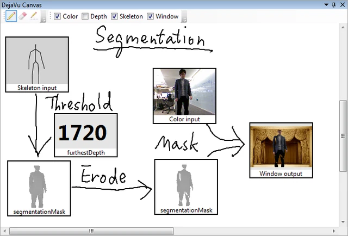Select the left segmentationMask thumbnail
348x236 pixels.
tap(39, 189)
